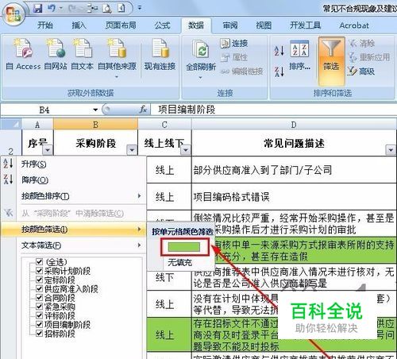The width and height of the screenshot is (397, 359).
Task: Click 重新应用 reapply button
Action: click(369, 57)
